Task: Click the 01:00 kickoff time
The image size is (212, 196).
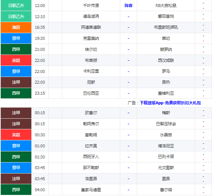Action: click(40, 146)
